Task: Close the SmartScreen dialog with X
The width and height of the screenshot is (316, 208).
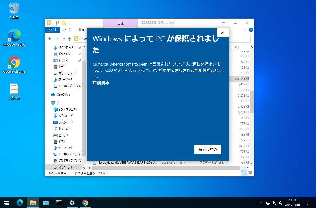Action: (222, 32)
